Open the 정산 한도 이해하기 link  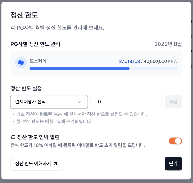37,164
